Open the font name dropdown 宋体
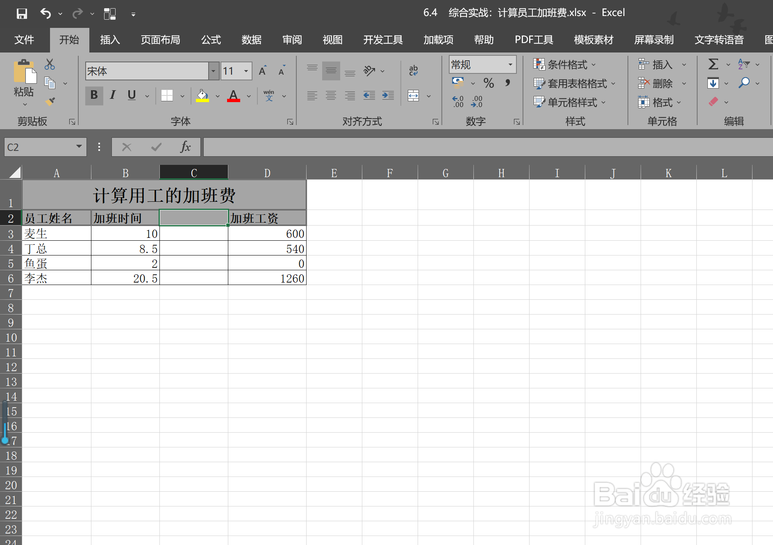 click(213, 71)
